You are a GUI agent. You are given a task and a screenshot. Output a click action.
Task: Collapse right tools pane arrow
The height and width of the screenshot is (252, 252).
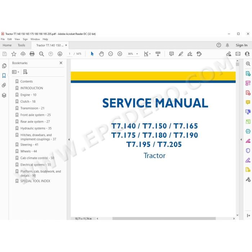(x=241, y=140)
